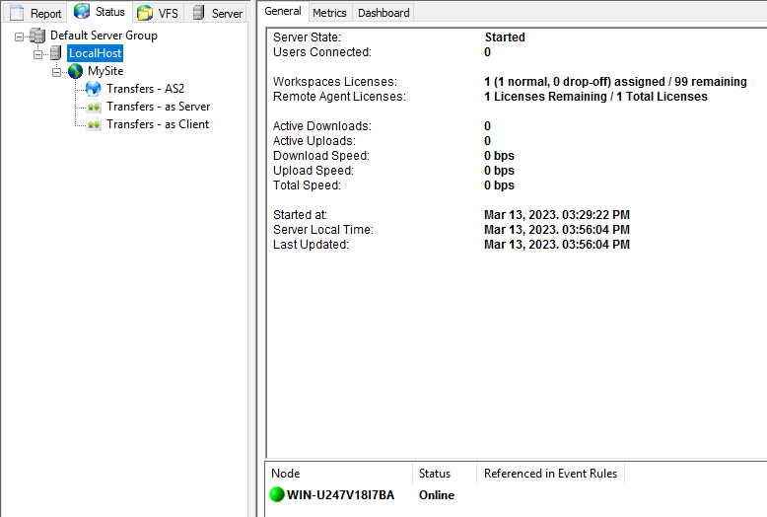Switch to the Metrics tab
The height and width of the screenshot is (517, 767).
329,13
